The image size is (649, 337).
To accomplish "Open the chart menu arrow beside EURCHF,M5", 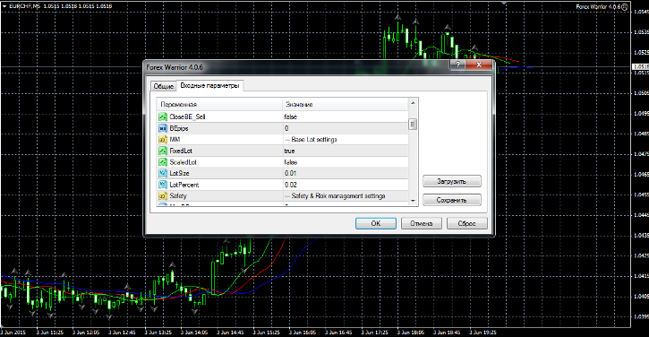I will tap(4, 6).
